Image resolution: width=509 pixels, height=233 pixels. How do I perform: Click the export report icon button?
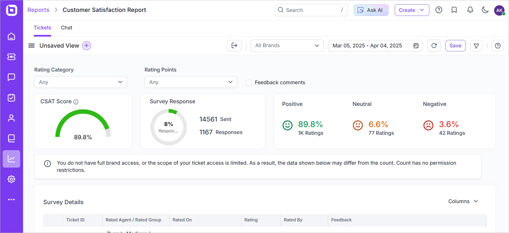tap(234, 46)
